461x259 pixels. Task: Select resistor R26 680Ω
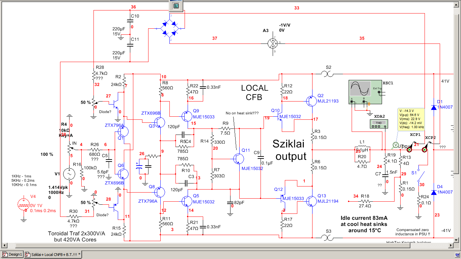coord(95,149)
